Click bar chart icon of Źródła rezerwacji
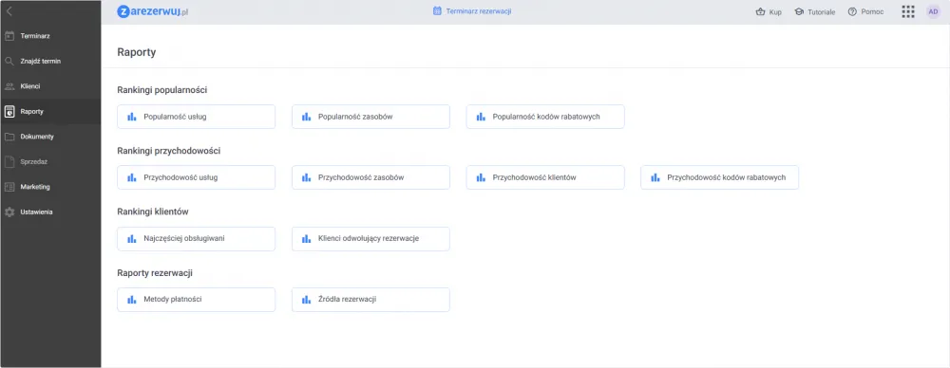 (306, 300)
